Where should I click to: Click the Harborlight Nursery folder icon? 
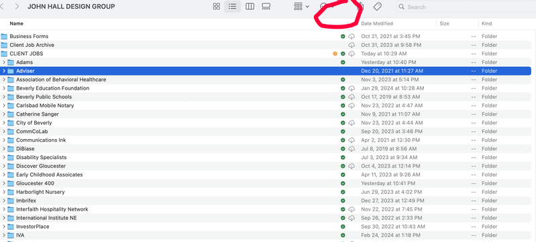pyautogui.click(x=11, y=192)
